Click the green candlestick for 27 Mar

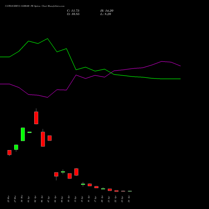16,147
